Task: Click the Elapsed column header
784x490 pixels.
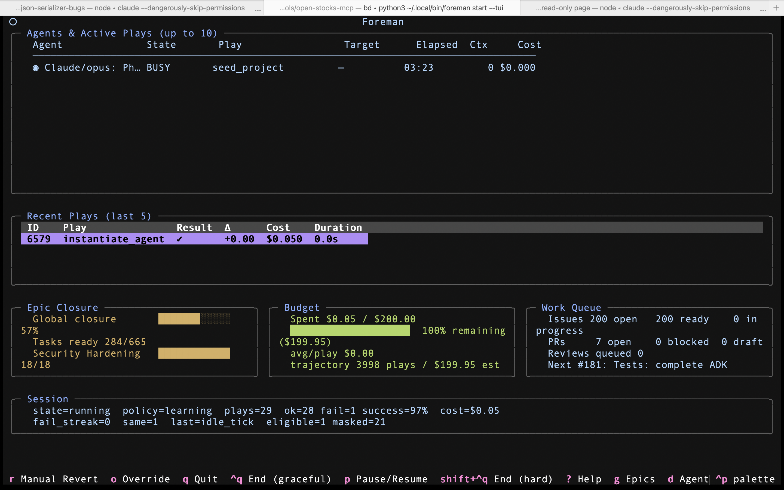Action: 437,45
